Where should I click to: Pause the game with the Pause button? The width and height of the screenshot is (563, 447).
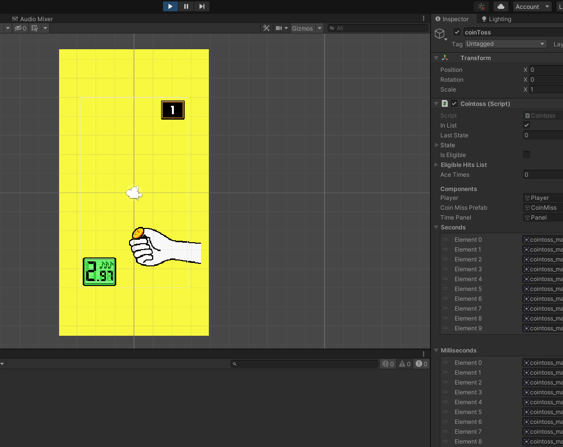(x=186, y=6)
